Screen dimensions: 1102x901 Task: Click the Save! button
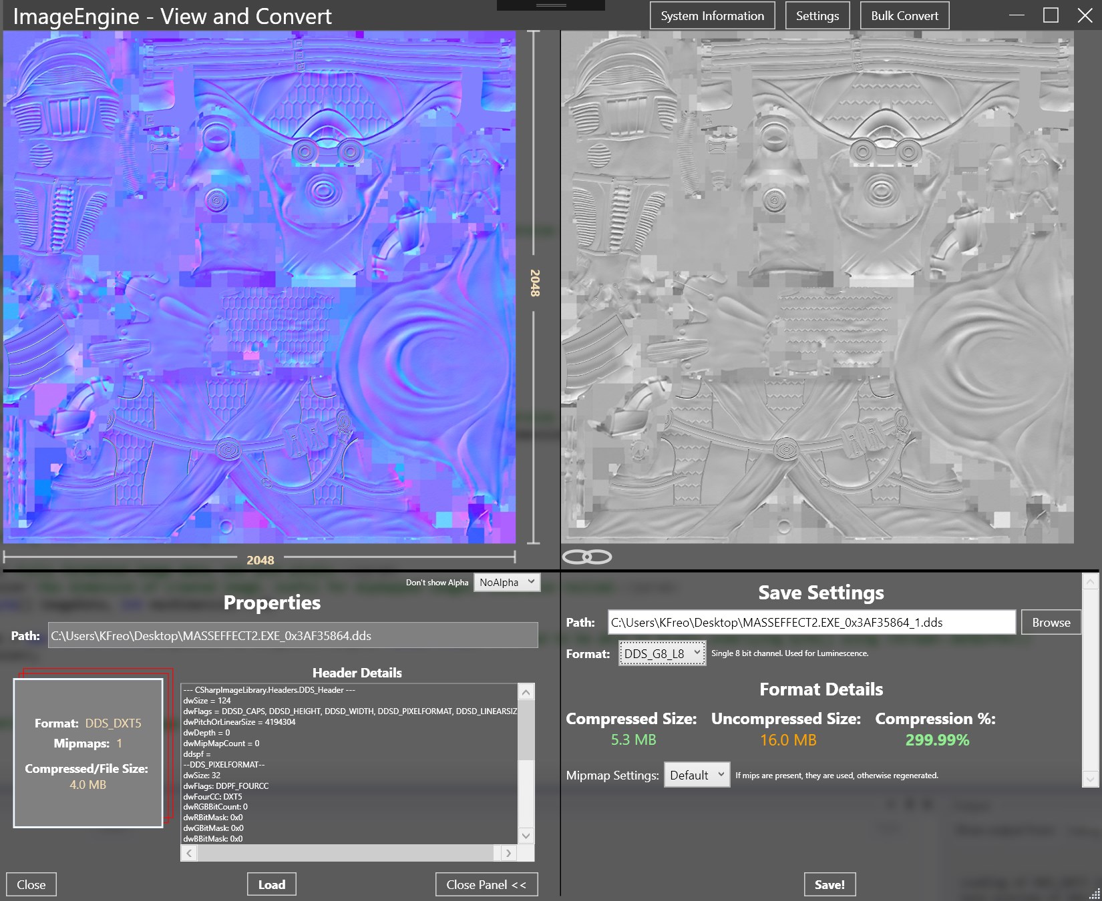pyautogui.click(x=830, y=884)
